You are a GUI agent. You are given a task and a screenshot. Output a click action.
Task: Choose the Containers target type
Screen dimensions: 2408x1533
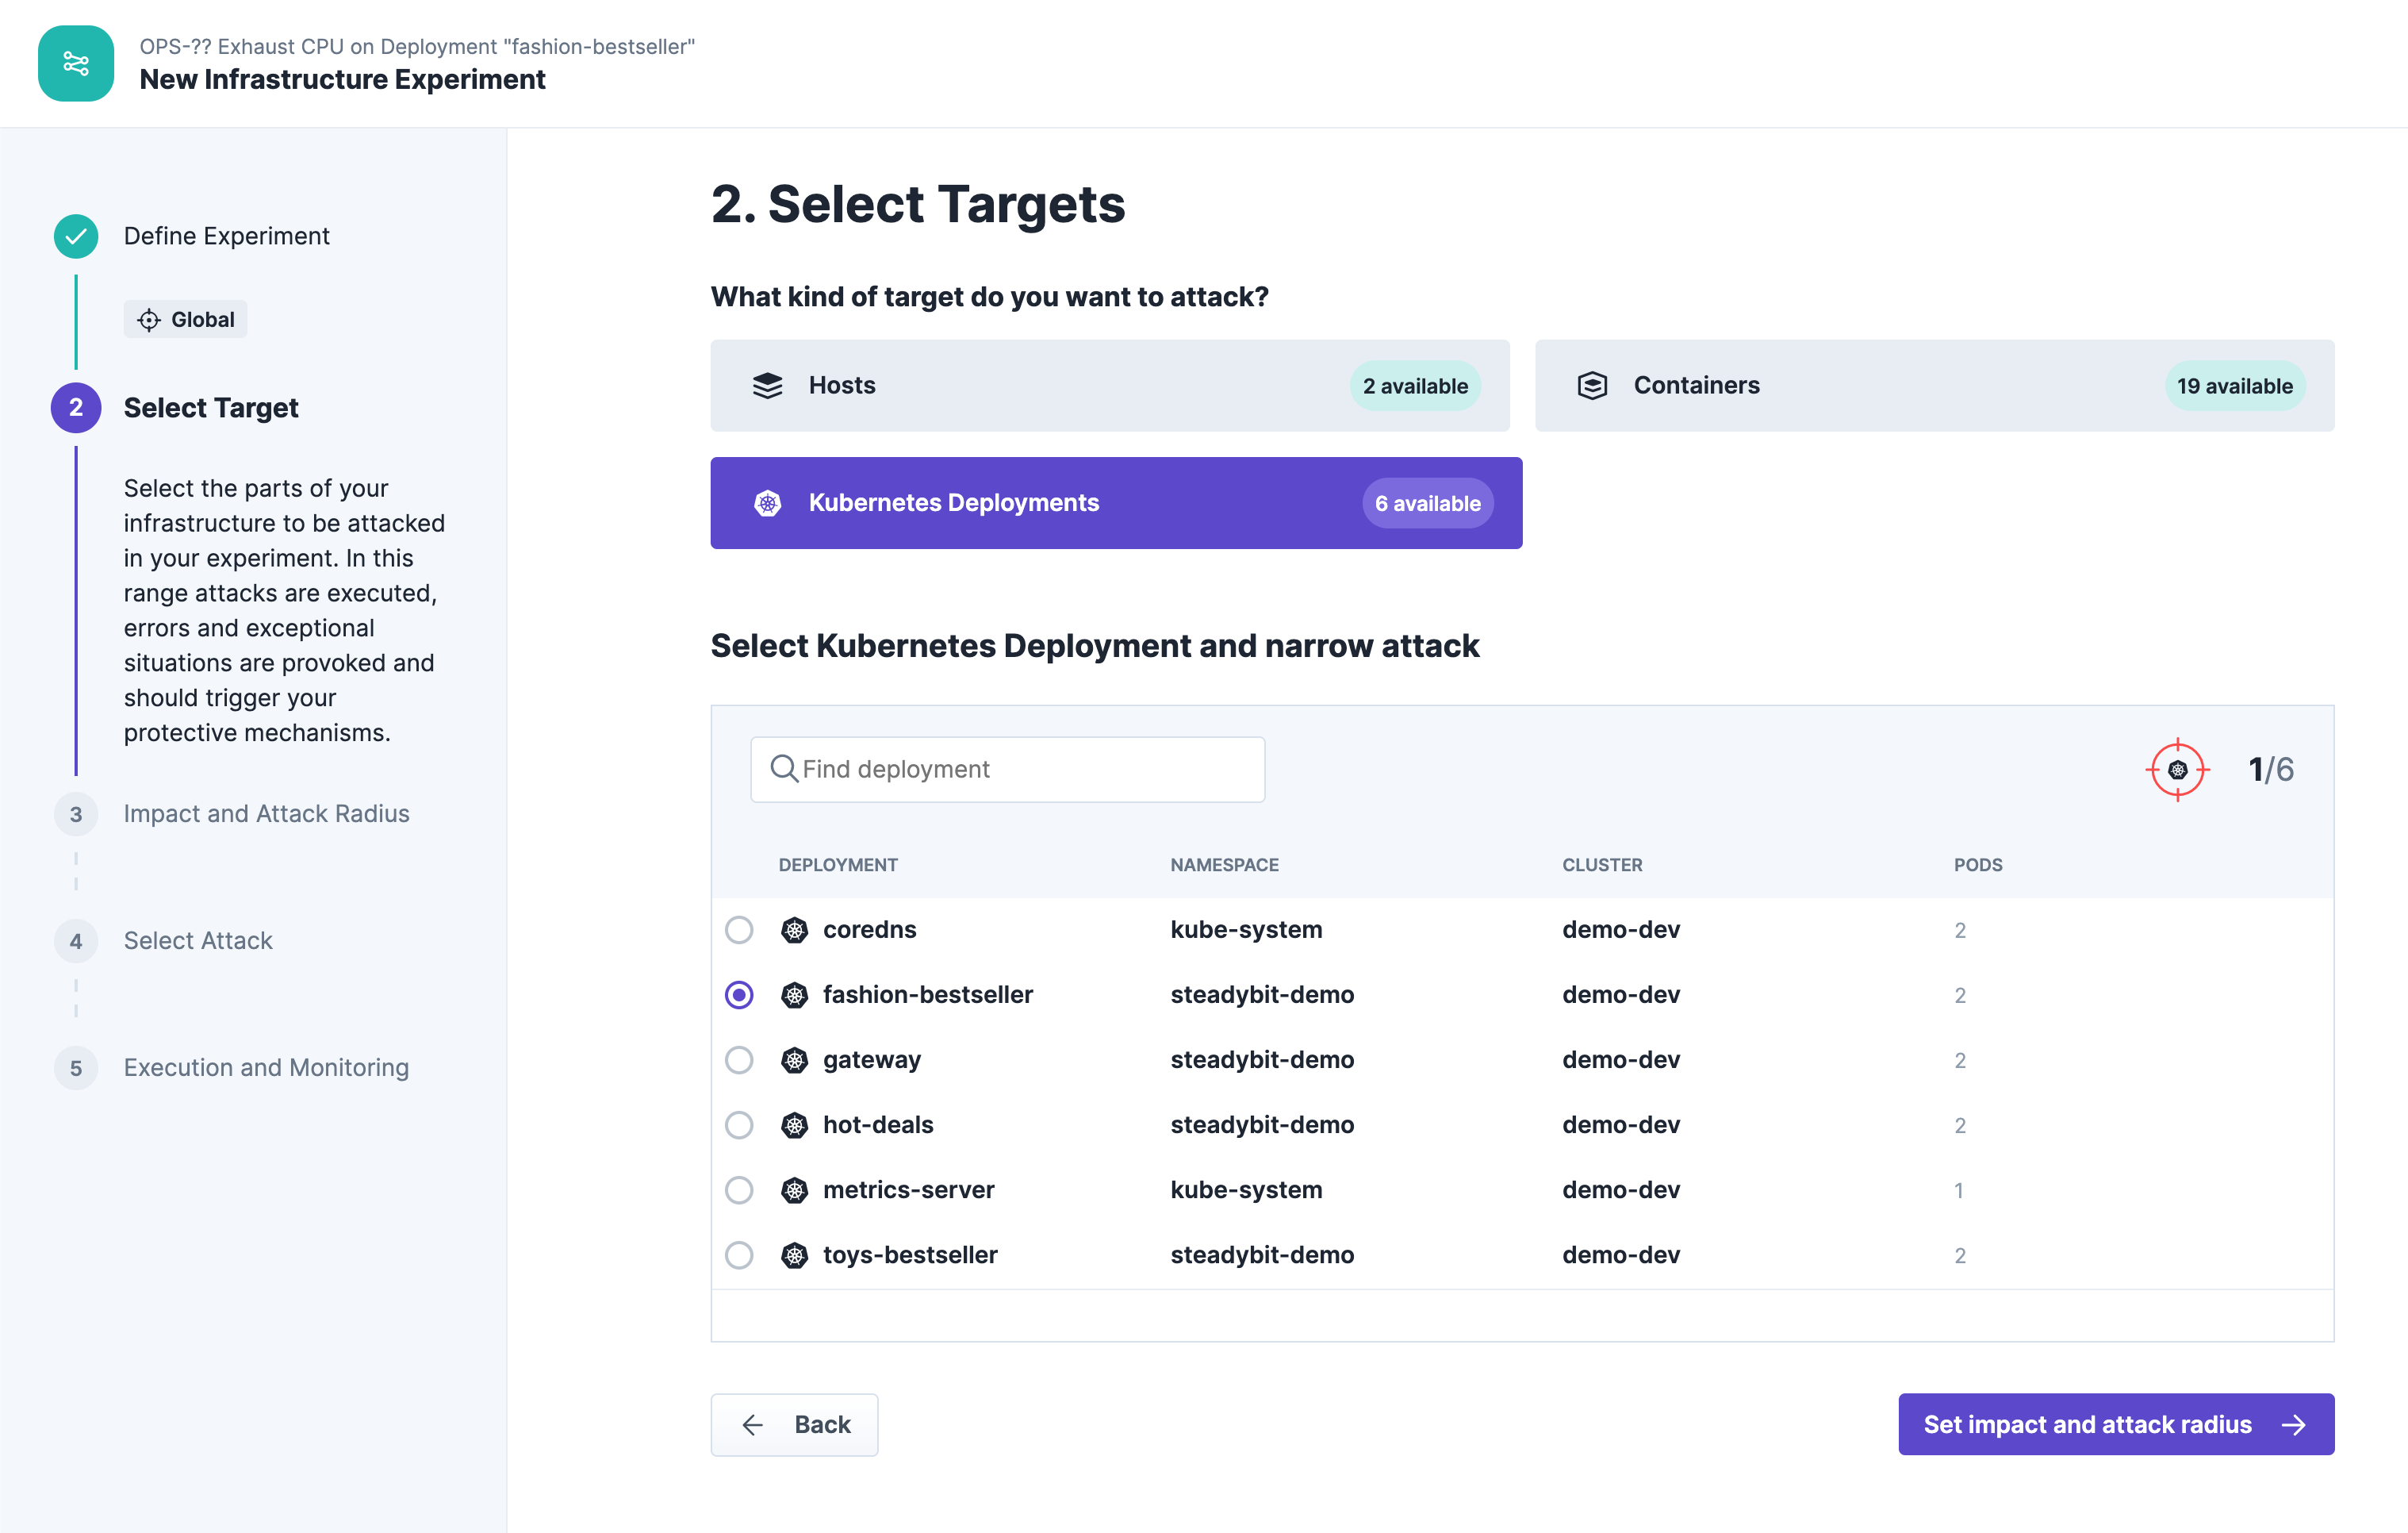1933,386
